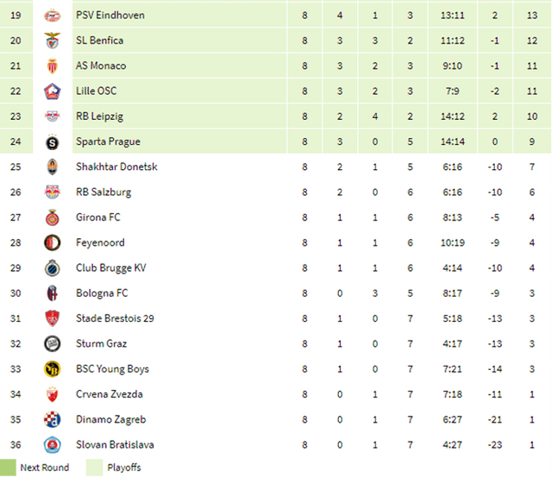Click the AS Monaco club crest

pos(52,66)
